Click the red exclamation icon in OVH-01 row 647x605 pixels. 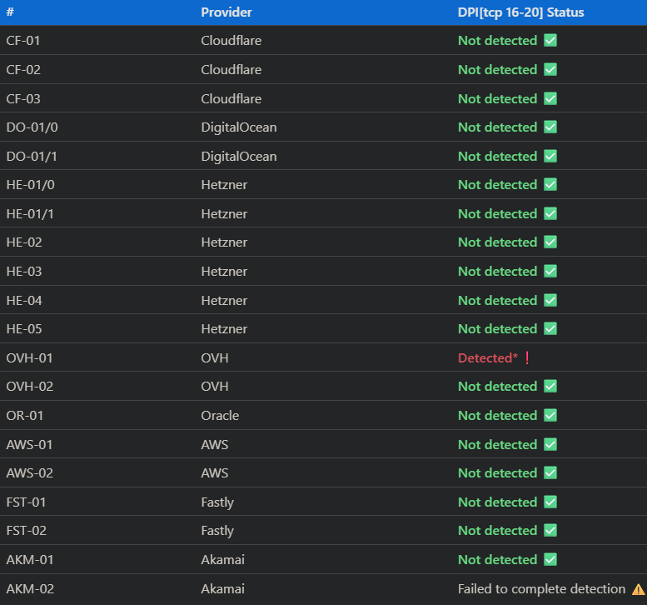point(527,357)
